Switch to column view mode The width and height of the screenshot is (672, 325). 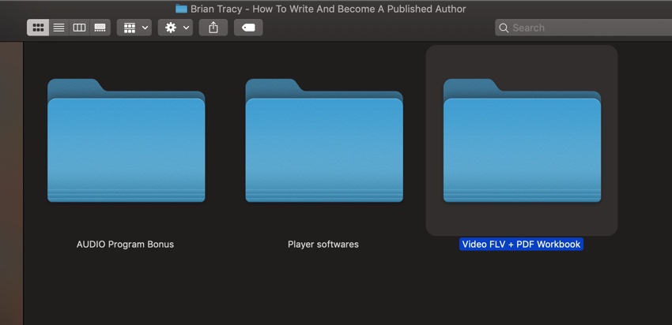click(x=79, y=28)
